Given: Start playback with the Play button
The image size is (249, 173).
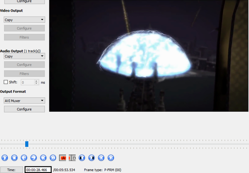Looking at the screenshot, I should 5,158.
